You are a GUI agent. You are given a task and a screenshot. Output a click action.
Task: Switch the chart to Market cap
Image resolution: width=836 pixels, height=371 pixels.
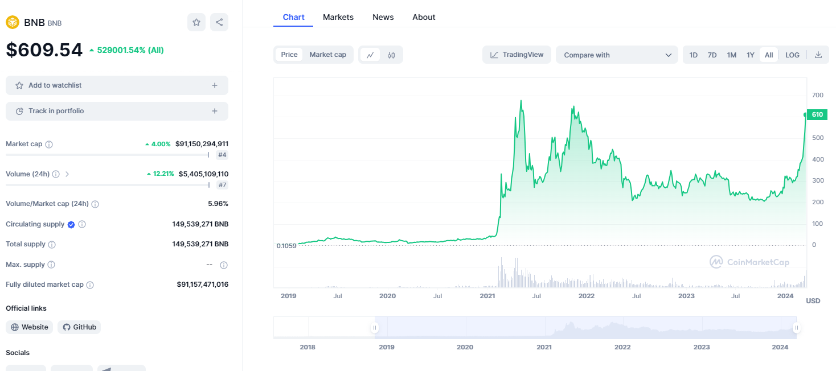coord(327,55)
